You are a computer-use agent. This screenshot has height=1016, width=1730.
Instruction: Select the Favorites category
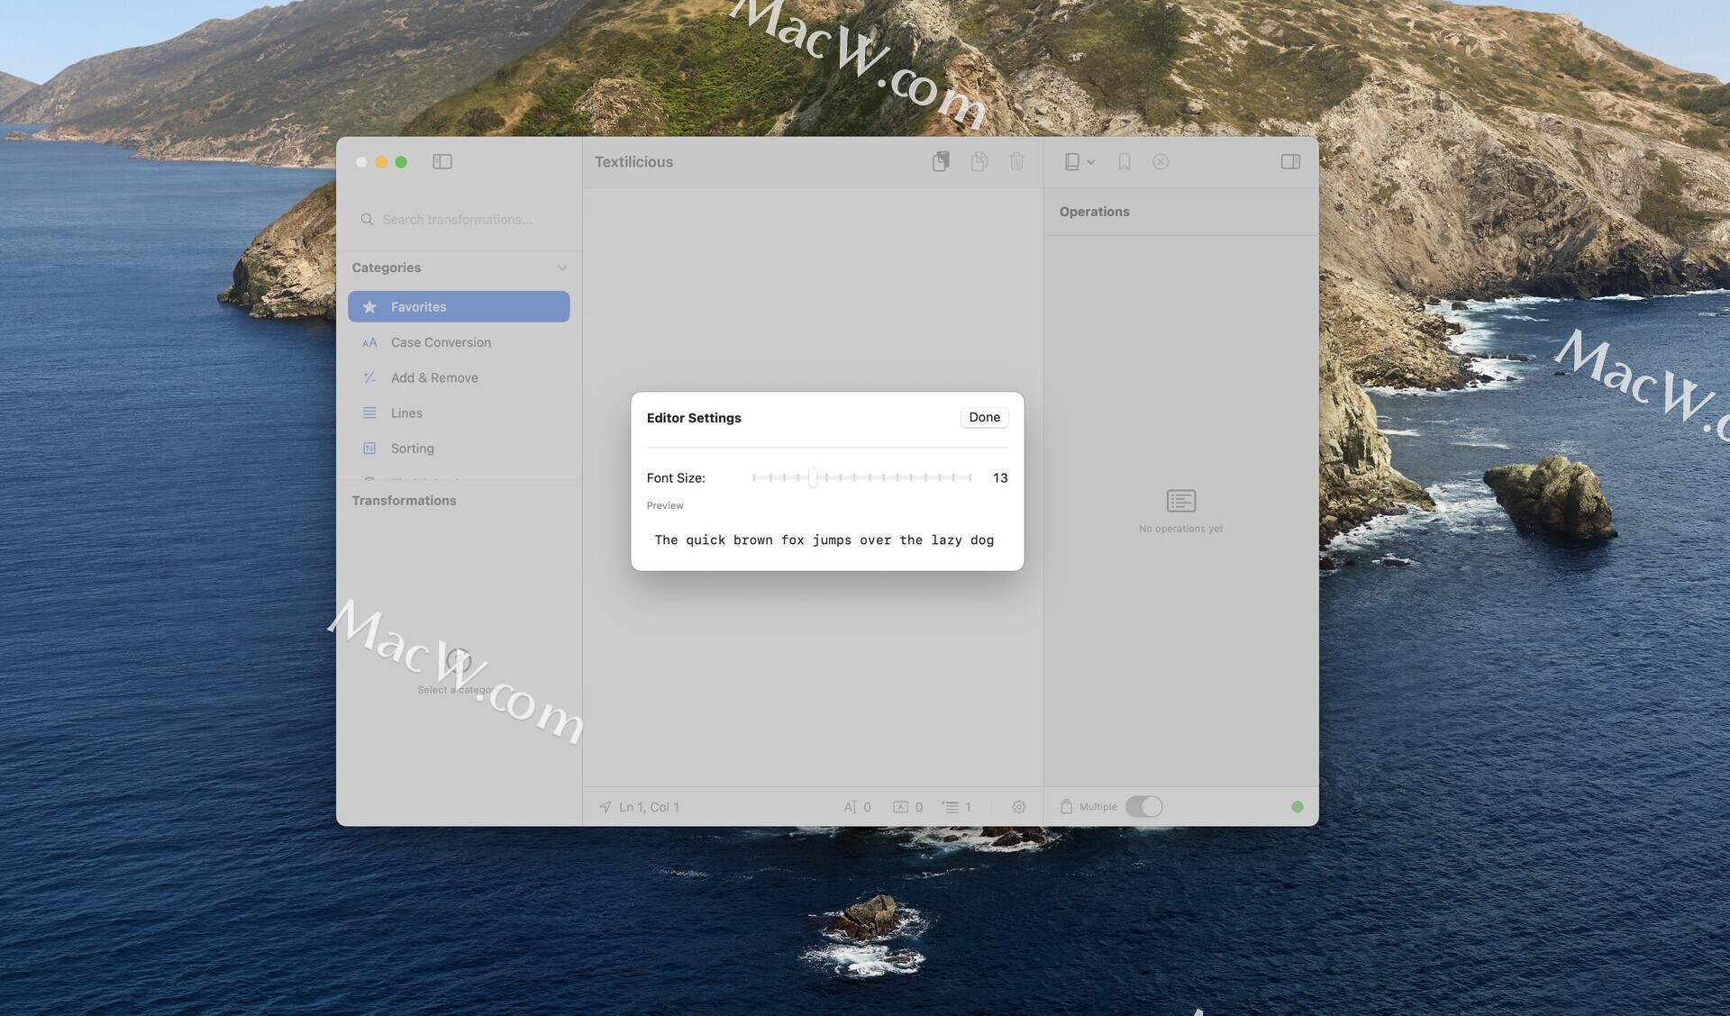click(459, 307)
